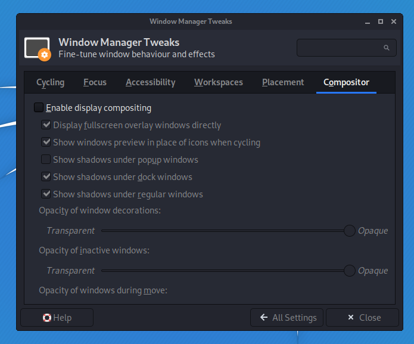The height and width of the screenshot is (344, 414).
Task: Switch to the Cycling tab
Action: pos(51,82)
